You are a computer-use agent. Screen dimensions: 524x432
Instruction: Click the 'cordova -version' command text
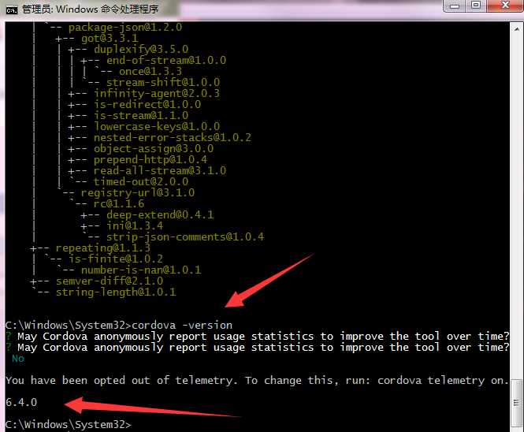(182, 325)
